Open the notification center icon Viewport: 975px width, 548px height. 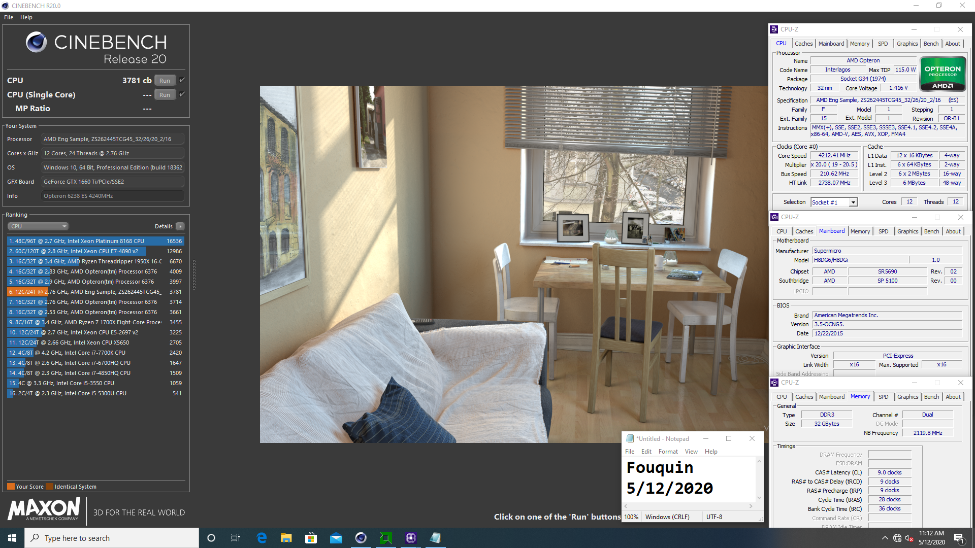point(959,538)
